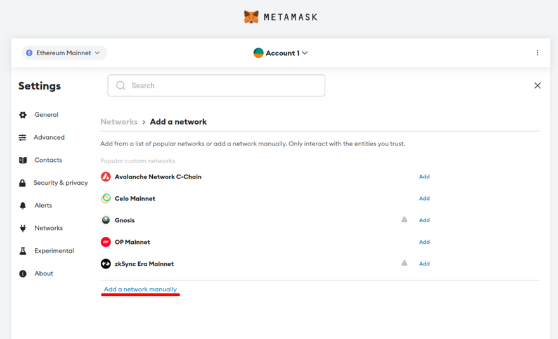Open Contacts settings
558x339 pixels.
coord(48,160)
